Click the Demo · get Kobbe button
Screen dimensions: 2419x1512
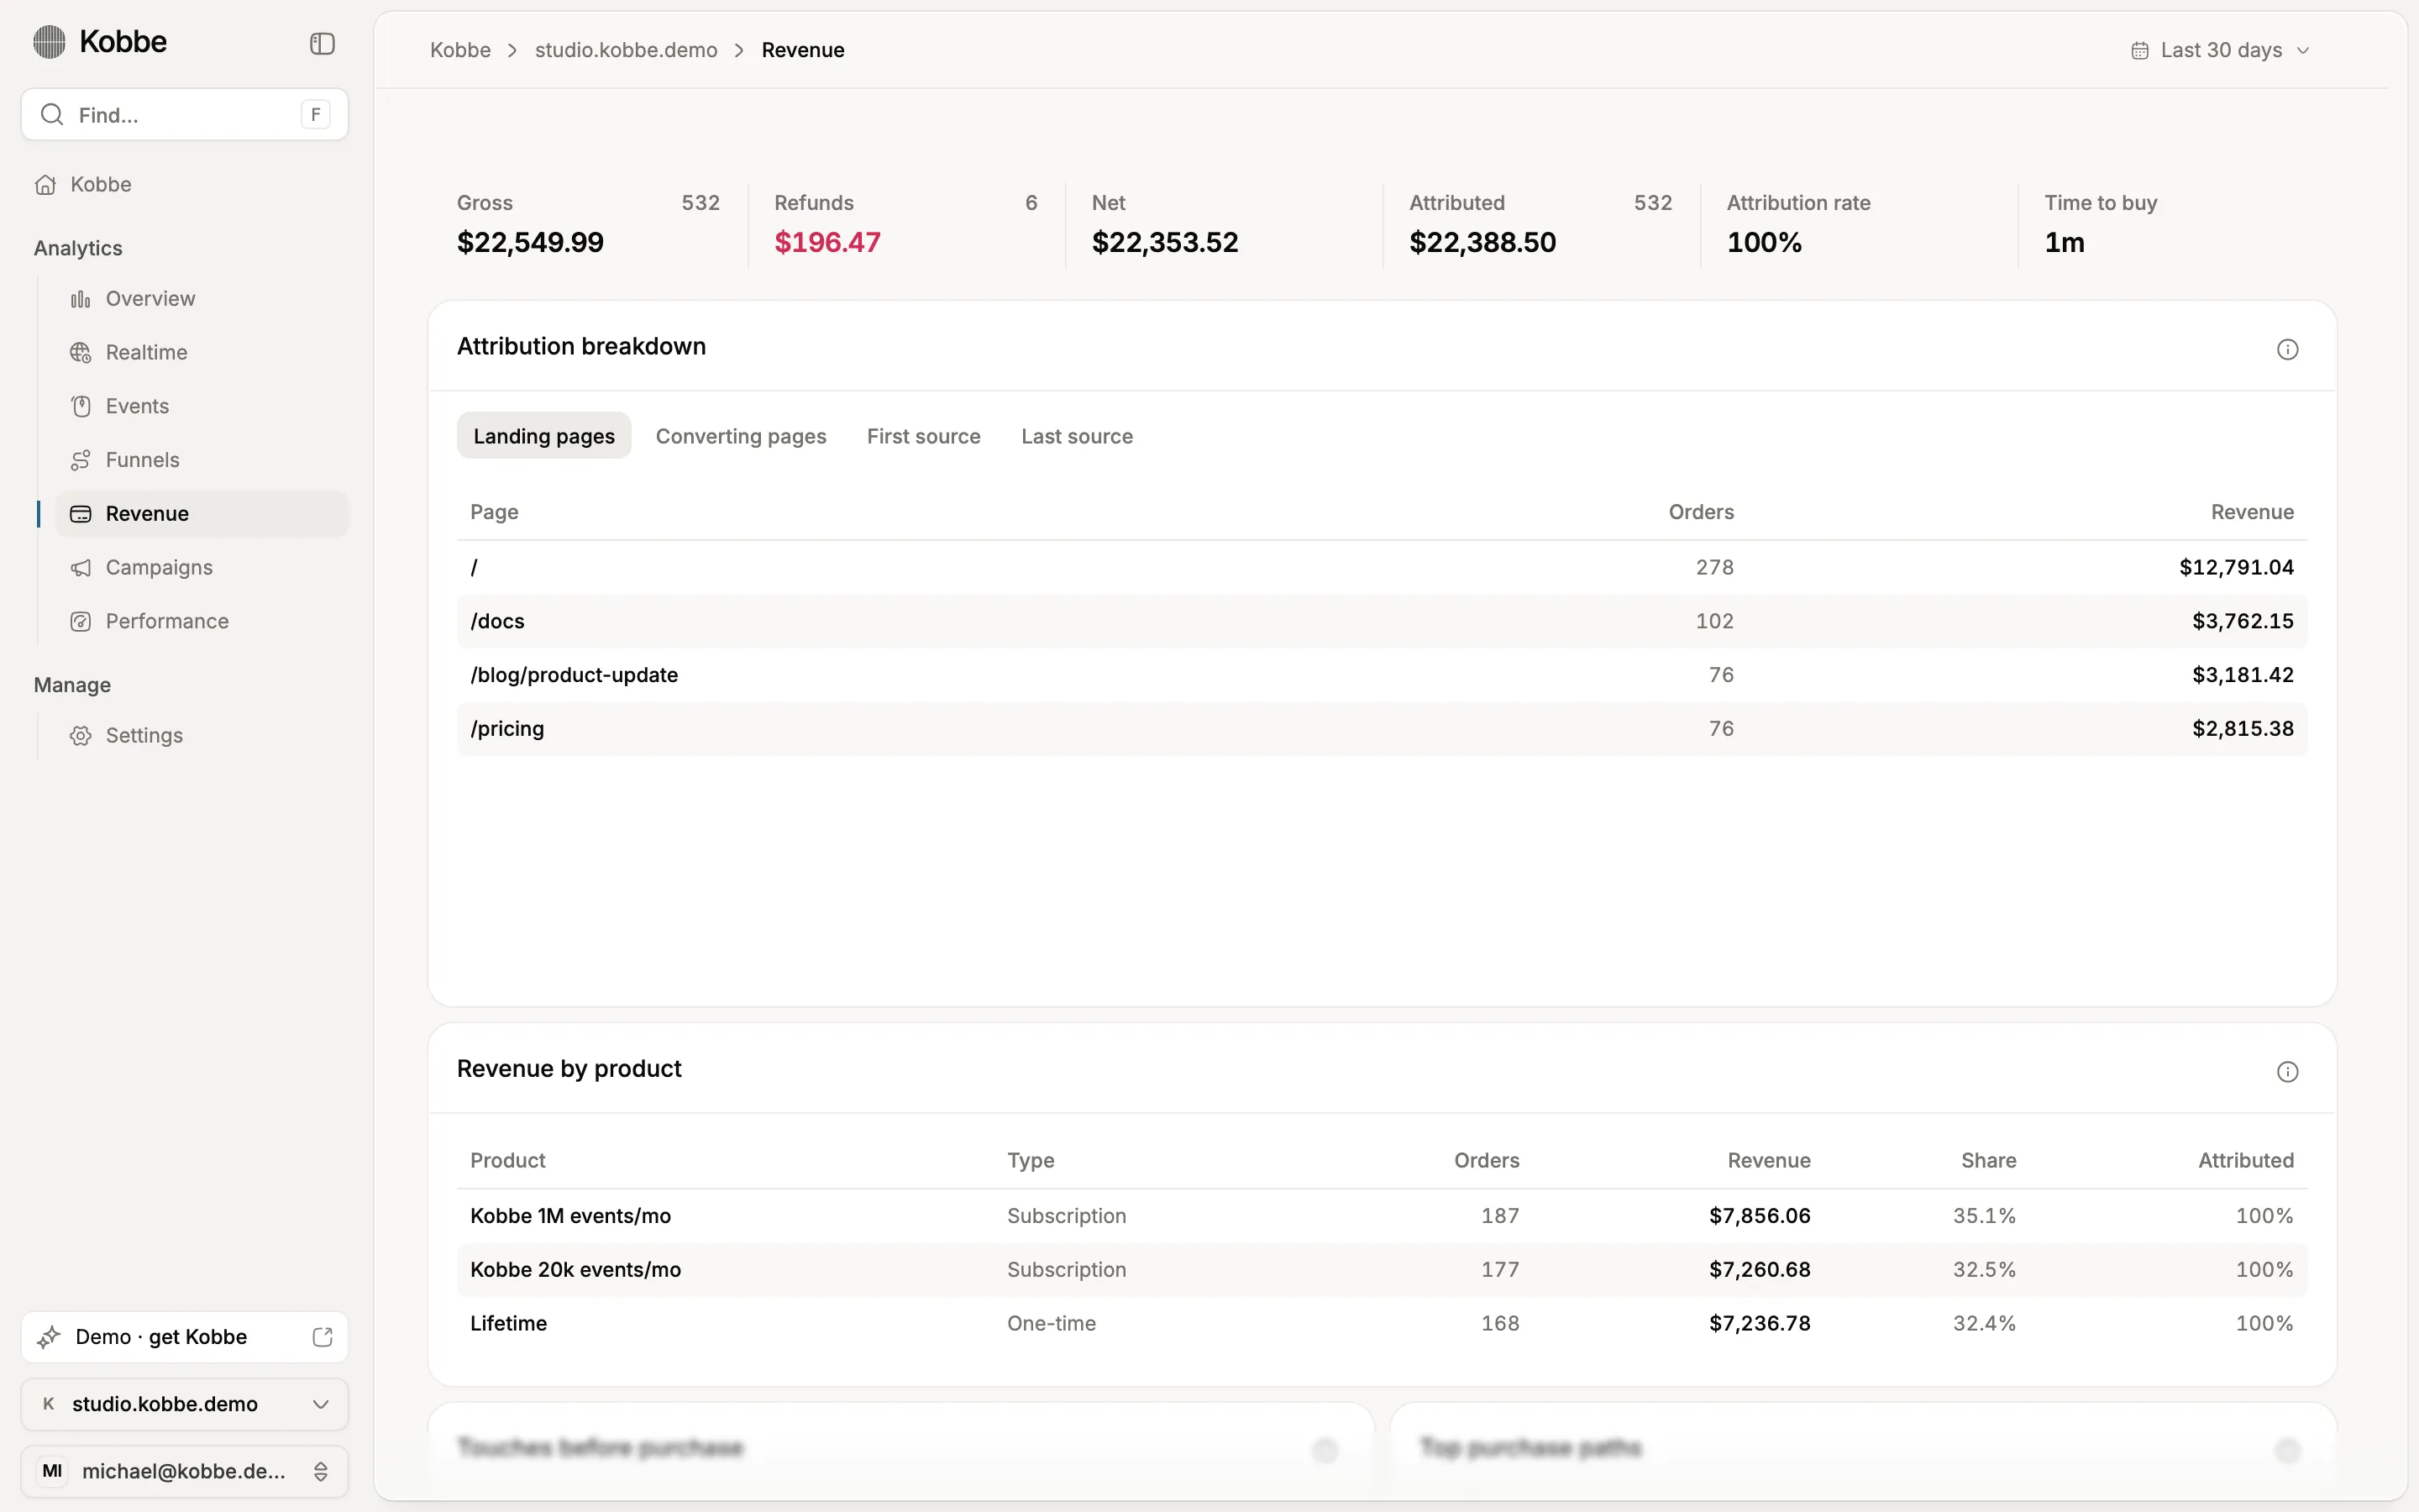pos(185,1337)
